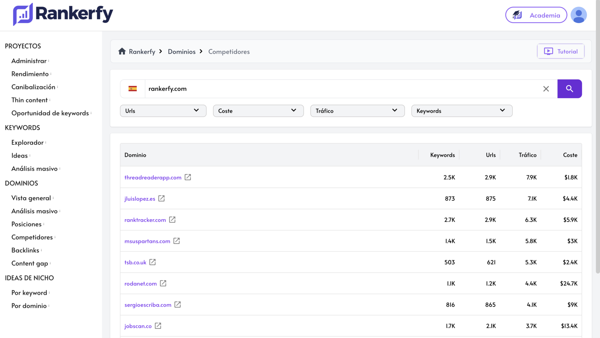Open Backlinks page
Image resolution: width=600 pixels, height=338 pixels.
pyautogui.click(x=25, y=250)
